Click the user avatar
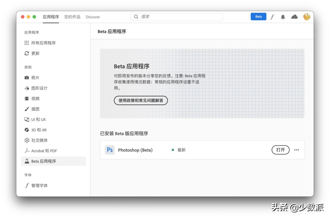 tap(307, 17)
